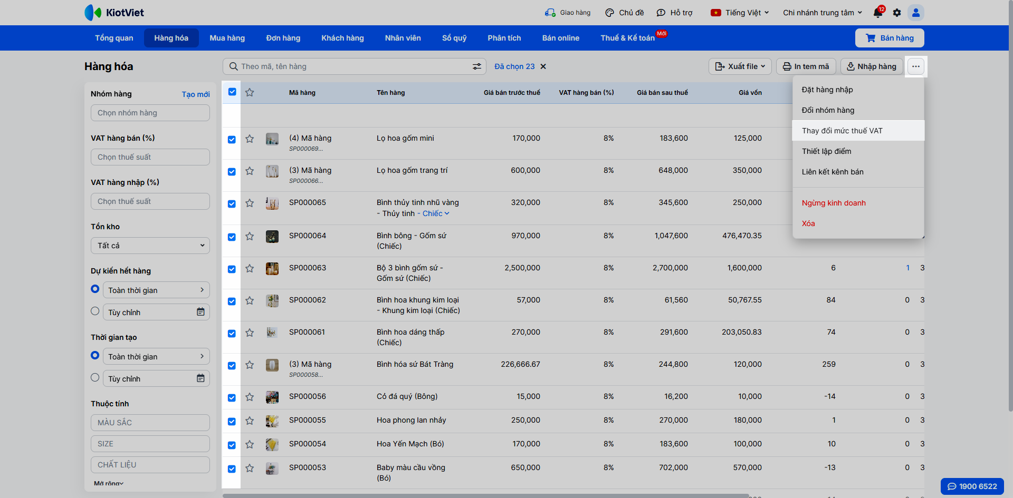Screen dimensions: 1013x498
Task: Clear selection with X next to Đã chọn 23
Action: point(543,66)
